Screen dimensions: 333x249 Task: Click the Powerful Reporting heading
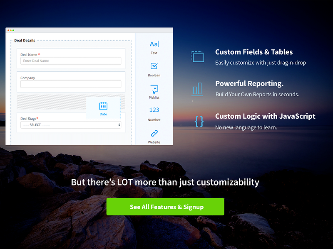(249, 83)
